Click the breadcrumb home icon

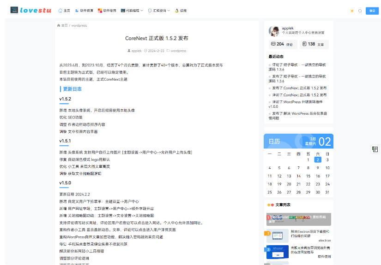[x=59, y=25]
